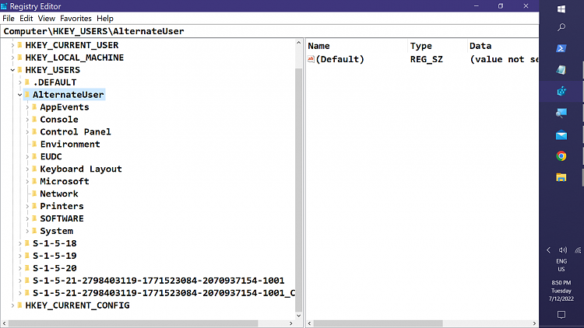The image size is (584, 328).
Task: Collapse the AlternateUser key
Action: 19,95
